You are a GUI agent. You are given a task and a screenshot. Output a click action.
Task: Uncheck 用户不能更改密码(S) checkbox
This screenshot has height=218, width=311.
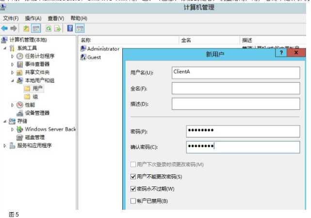click(133, 177)
